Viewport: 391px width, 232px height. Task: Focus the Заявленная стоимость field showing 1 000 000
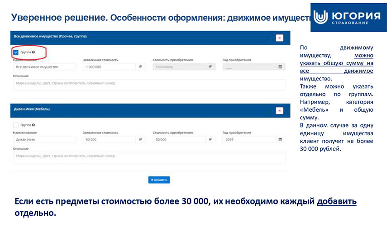click(x=109, y=67)
